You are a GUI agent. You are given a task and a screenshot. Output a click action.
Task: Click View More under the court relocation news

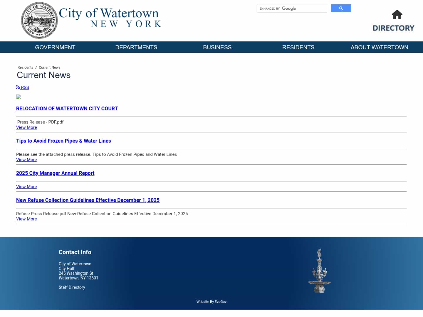click(x=26, y=127)
